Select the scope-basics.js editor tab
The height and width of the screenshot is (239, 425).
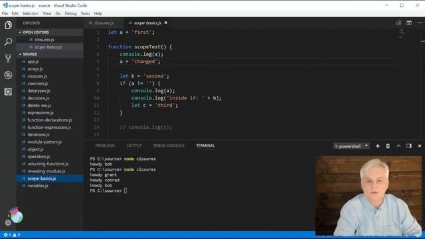(x=147, y=23)
